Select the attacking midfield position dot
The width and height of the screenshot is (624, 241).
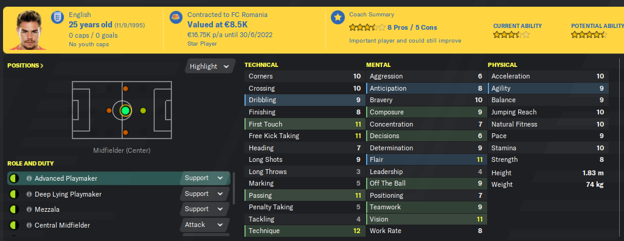(x=144, y=110)
